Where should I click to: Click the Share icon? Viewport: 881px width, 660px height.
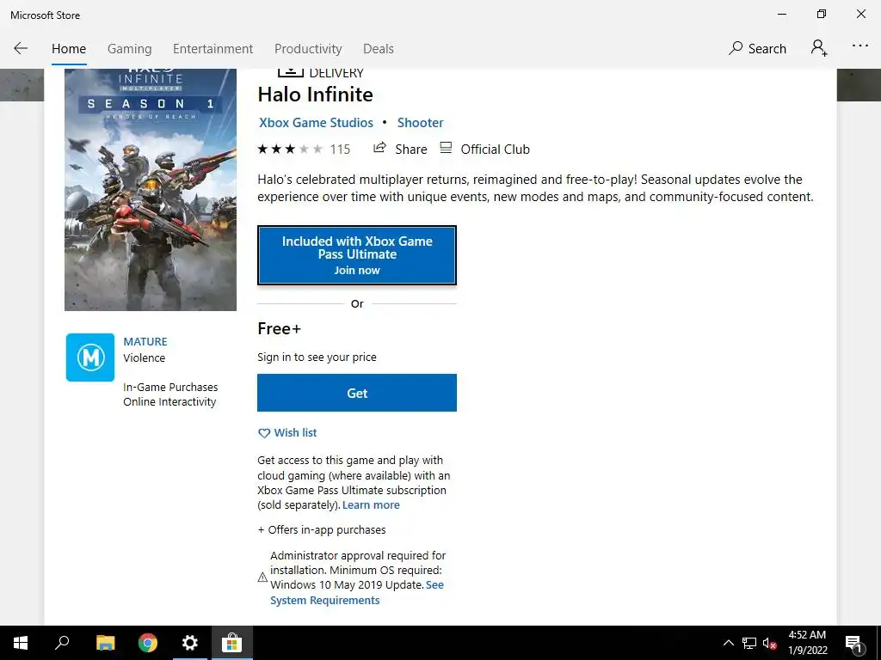pyautogui.click(x=379, y=148)
